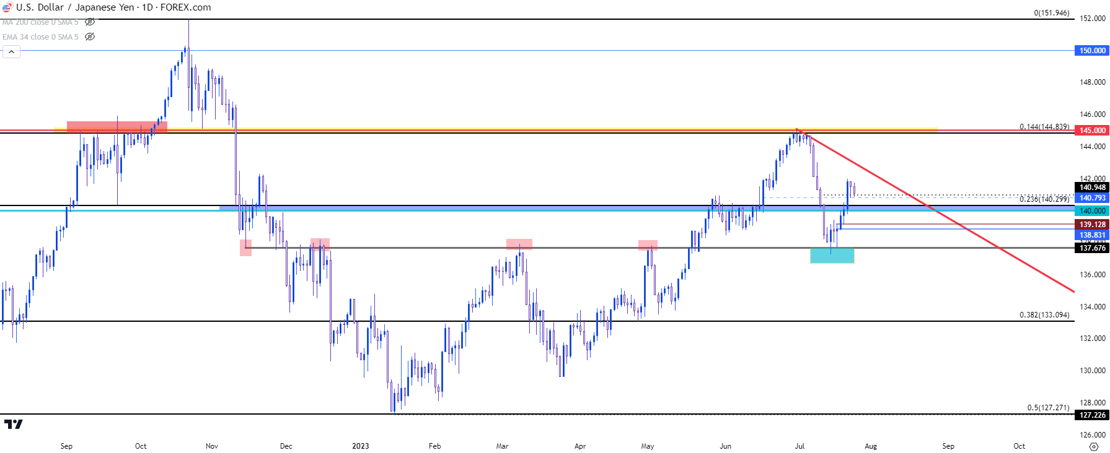1110x453 pixels.
Task: Toggle visibility of MA 200 indicator
Action: 90,22
